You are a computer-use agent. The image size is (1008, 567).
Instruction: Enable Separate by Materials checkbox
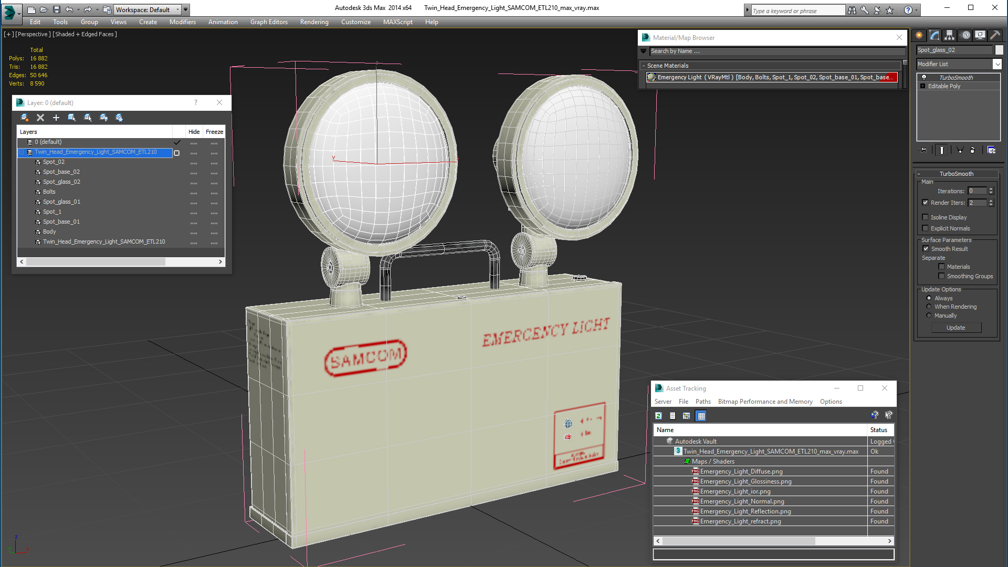click(941, 267)
